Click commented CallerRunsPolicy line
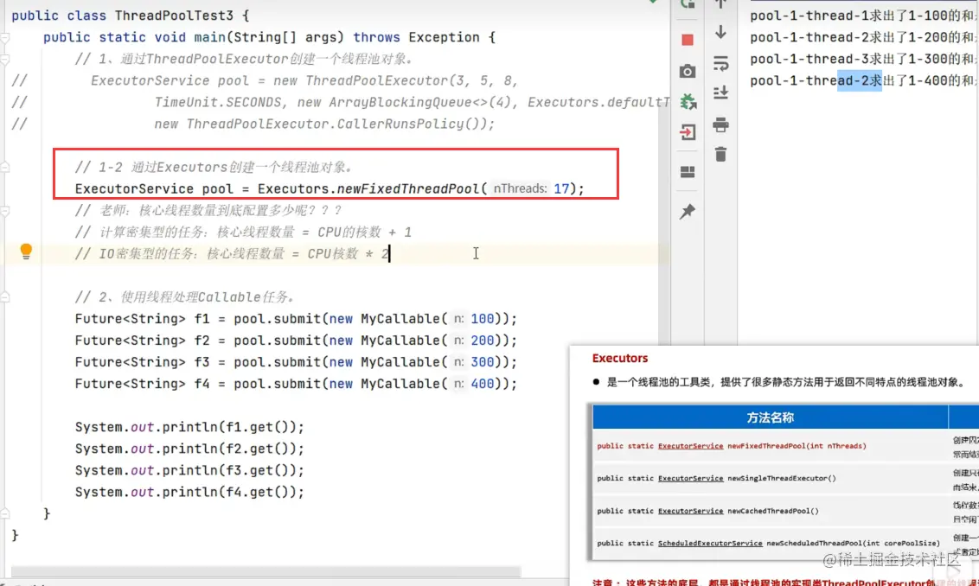 pos(324,124)
